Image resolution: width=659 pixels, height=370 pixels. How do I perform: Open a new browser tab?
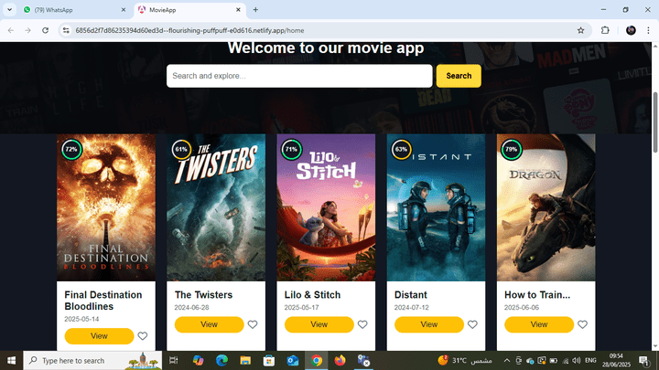(x=255, y=10)
